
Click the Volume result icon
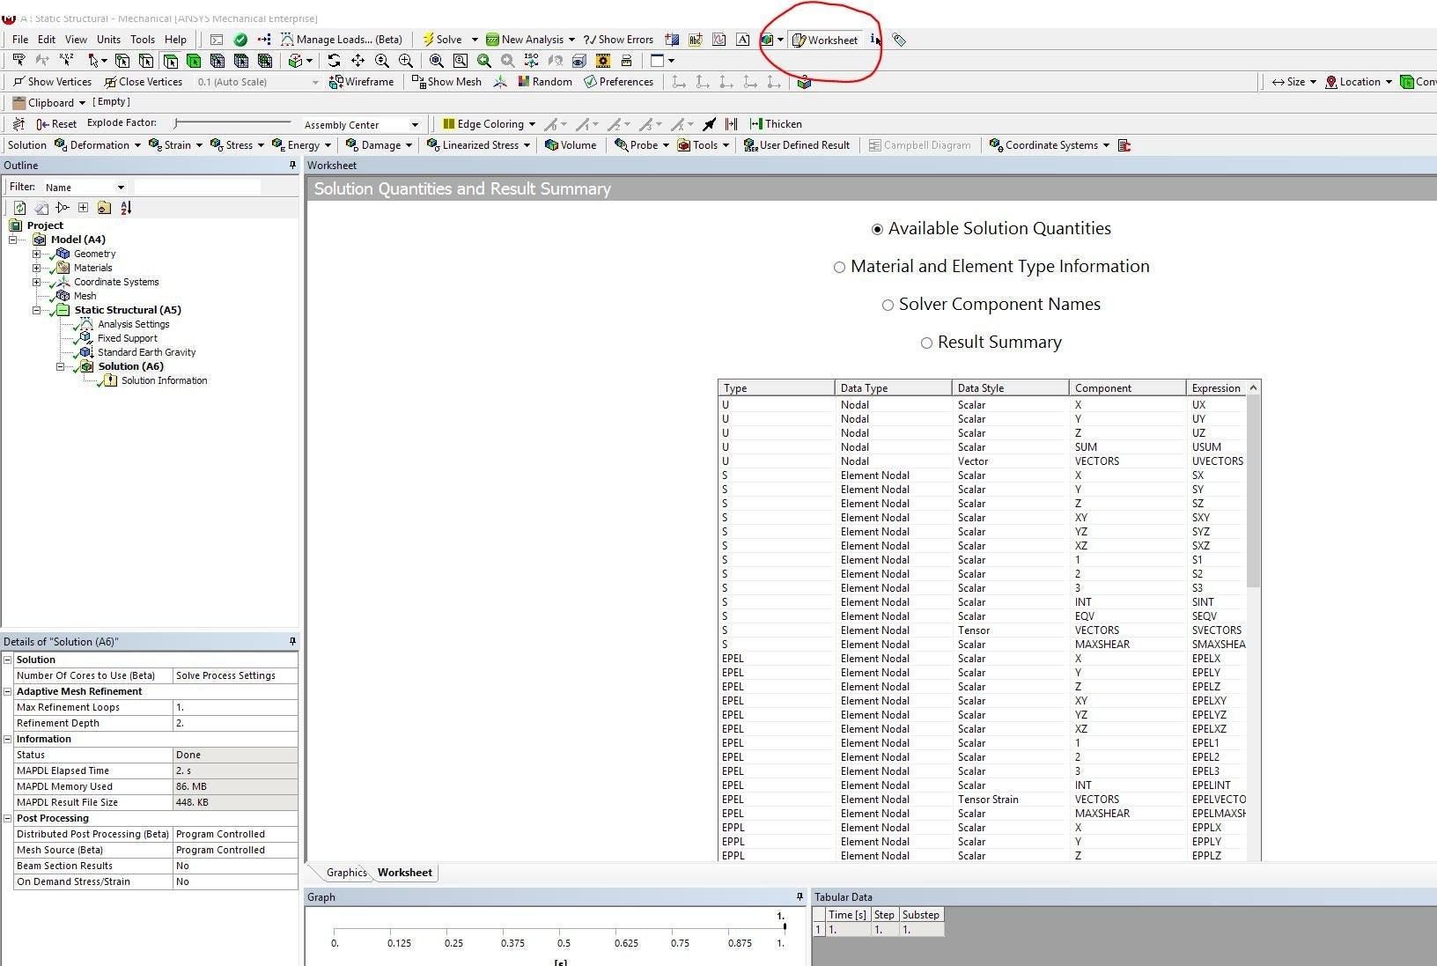click(571, 145)
